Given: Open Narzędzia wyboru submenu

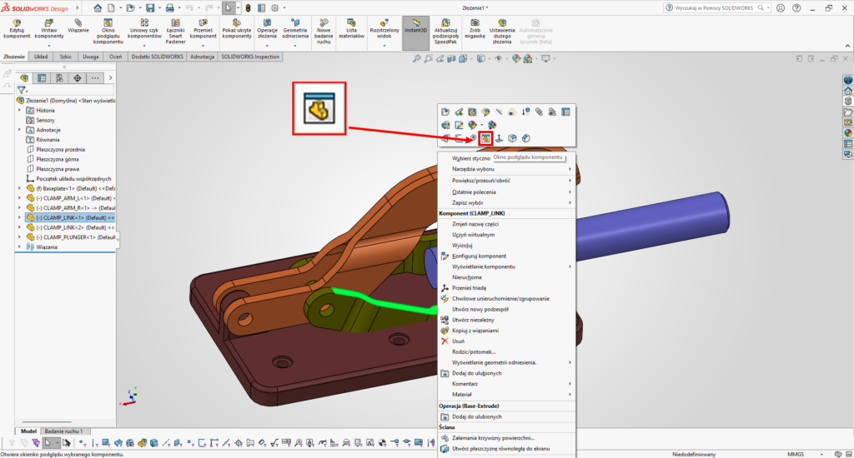Looking at the screenshot, I should coord(506,169).
